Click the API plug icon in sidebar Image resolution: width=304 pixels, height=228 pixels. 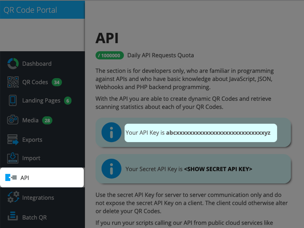(11, 177)
